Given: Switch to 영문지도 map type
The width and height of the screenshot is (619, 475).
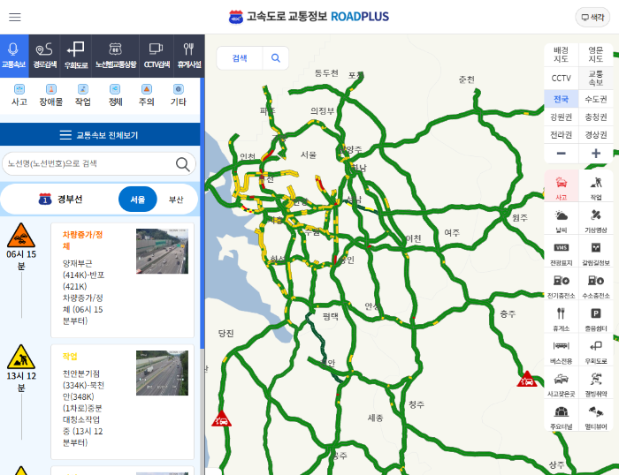Looking at the screenshot, I should [595, 55].
